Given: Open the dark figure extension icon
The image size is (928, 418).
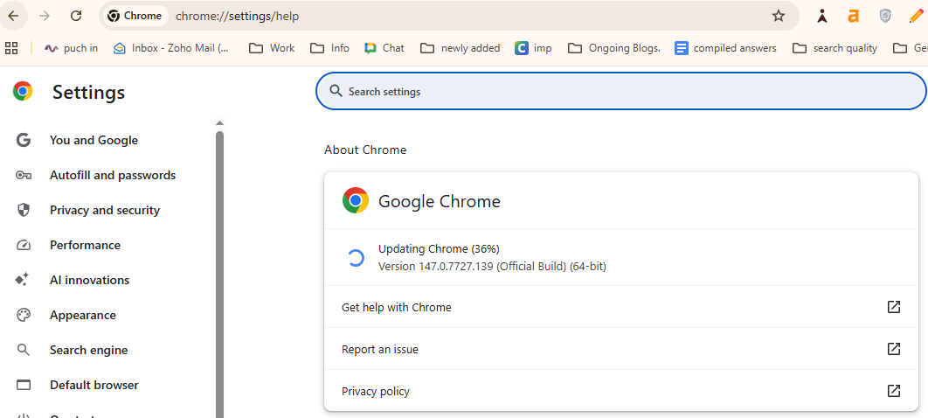Looking at the screenshot, I should click(x=822, y=16).
